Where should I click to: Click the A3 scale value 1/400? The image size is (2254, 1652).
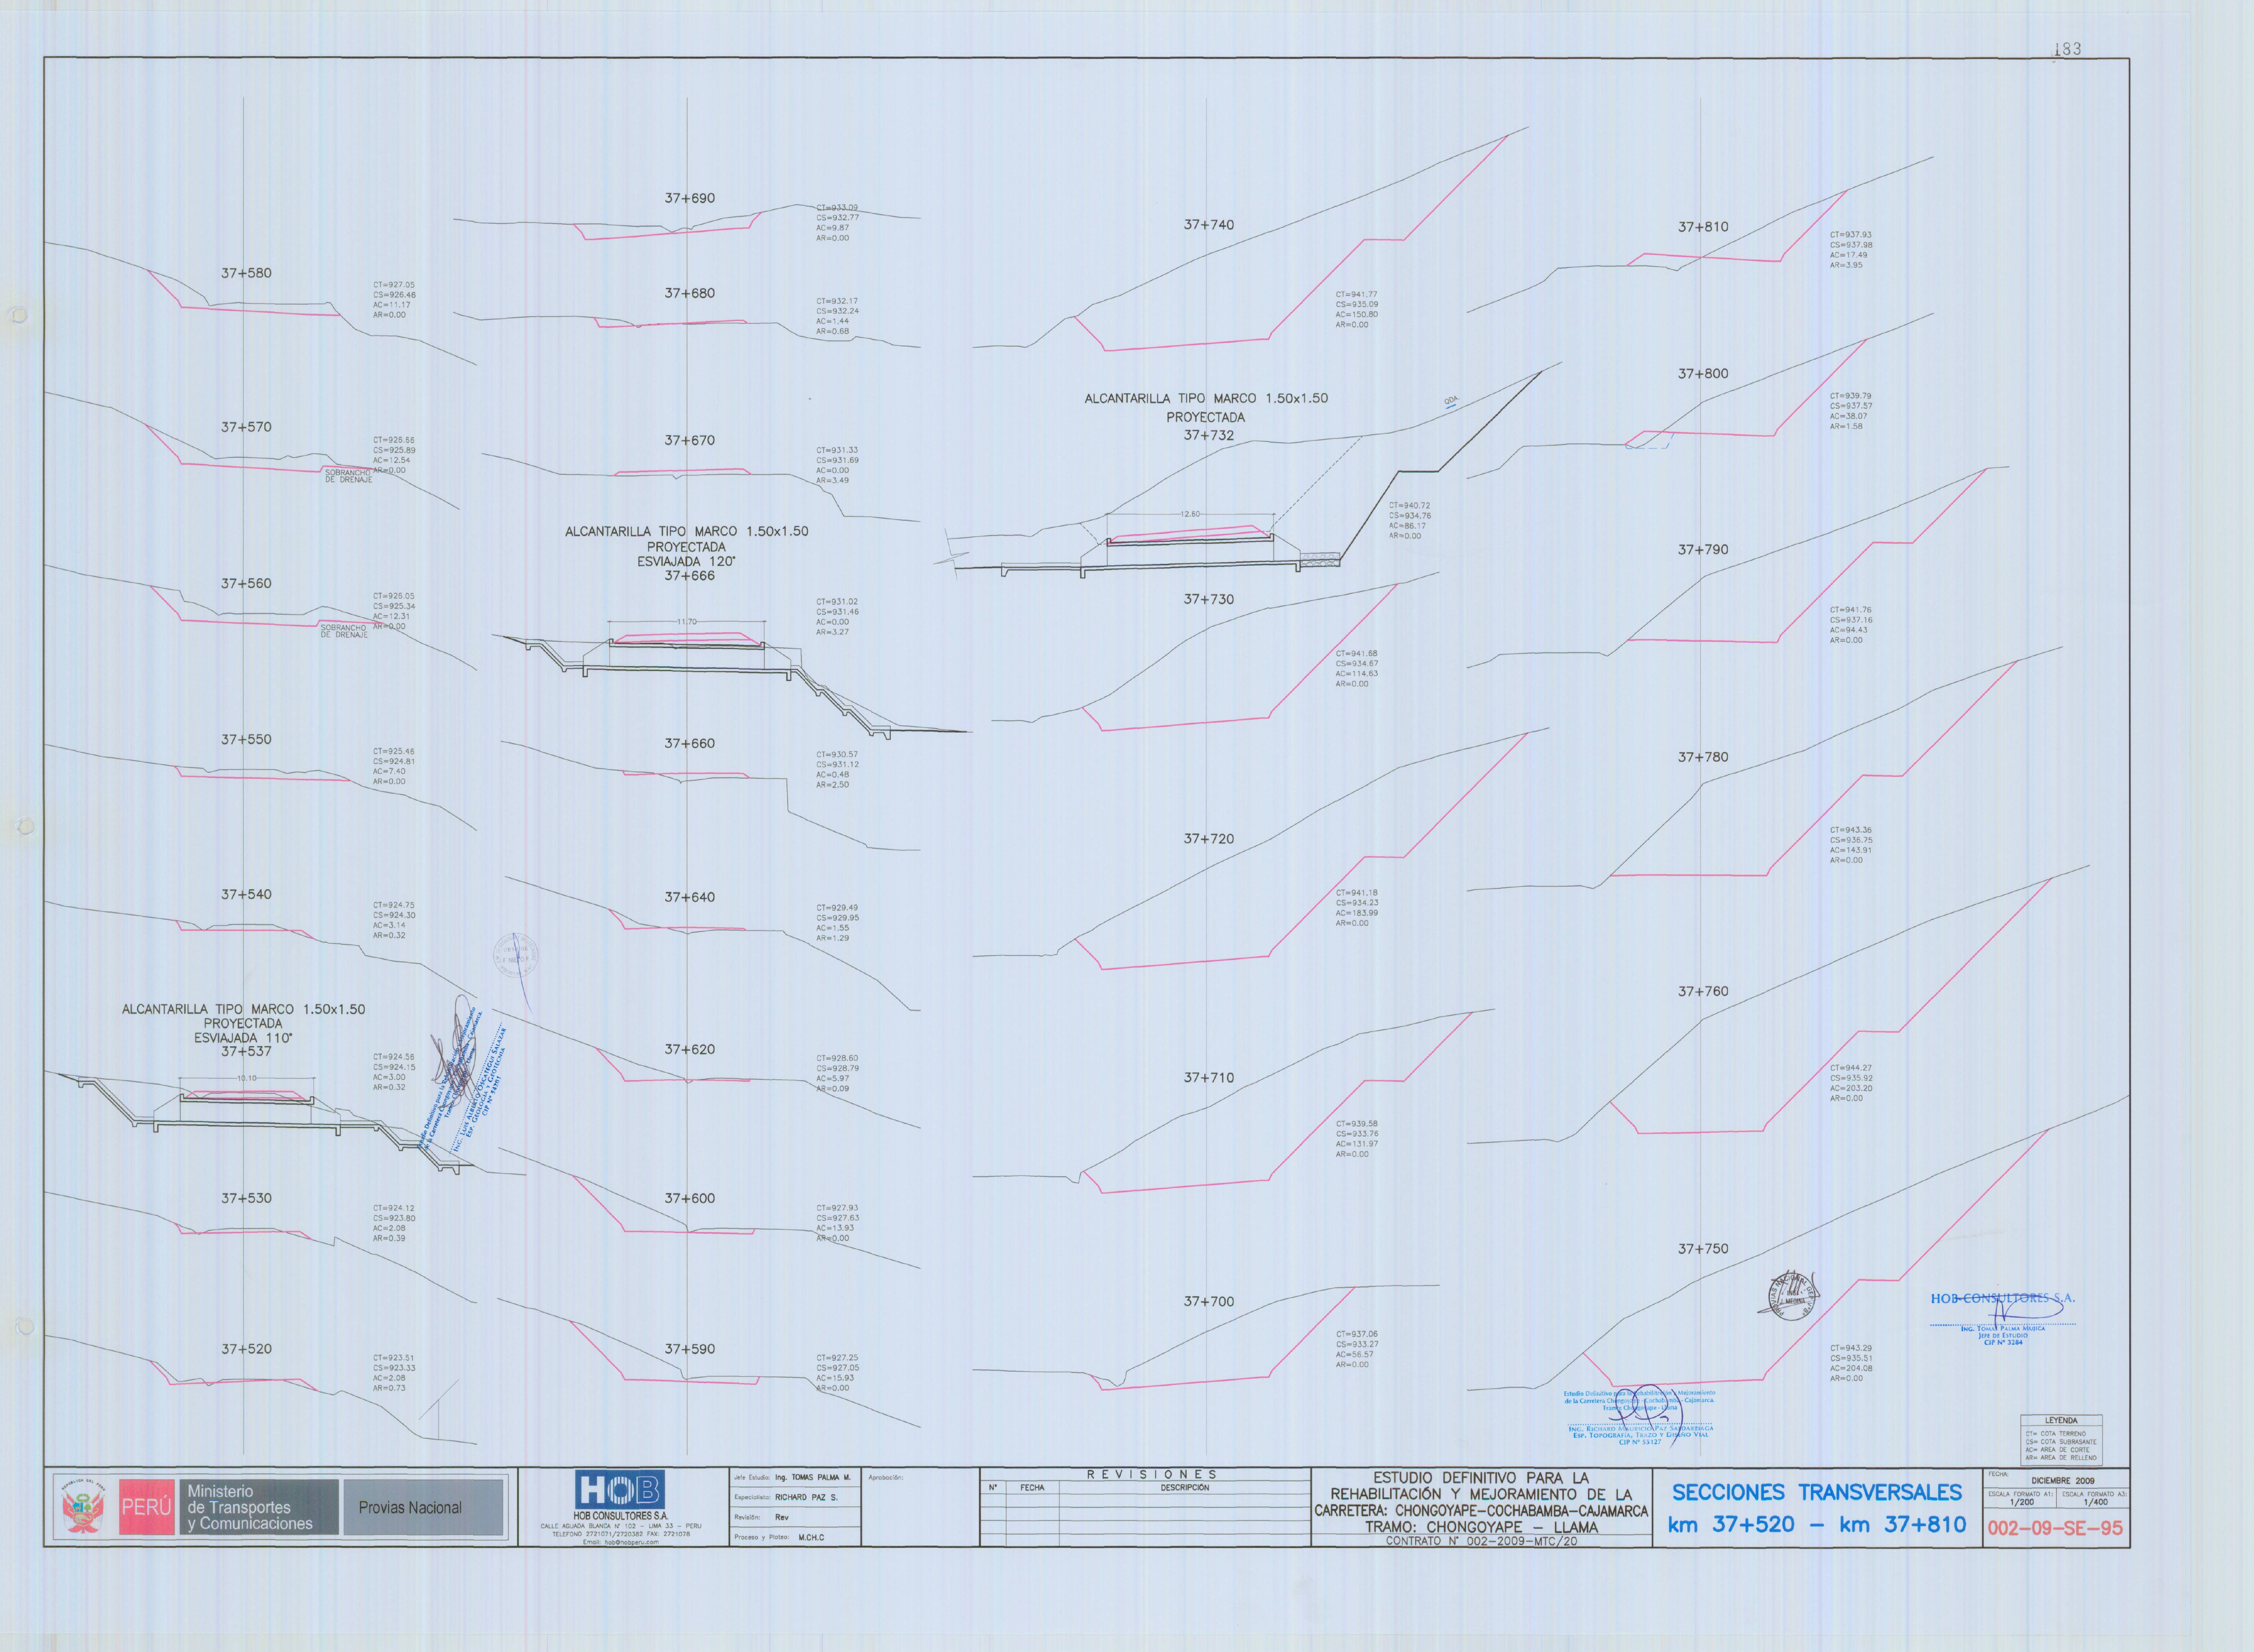[x=2095, y=1502]
